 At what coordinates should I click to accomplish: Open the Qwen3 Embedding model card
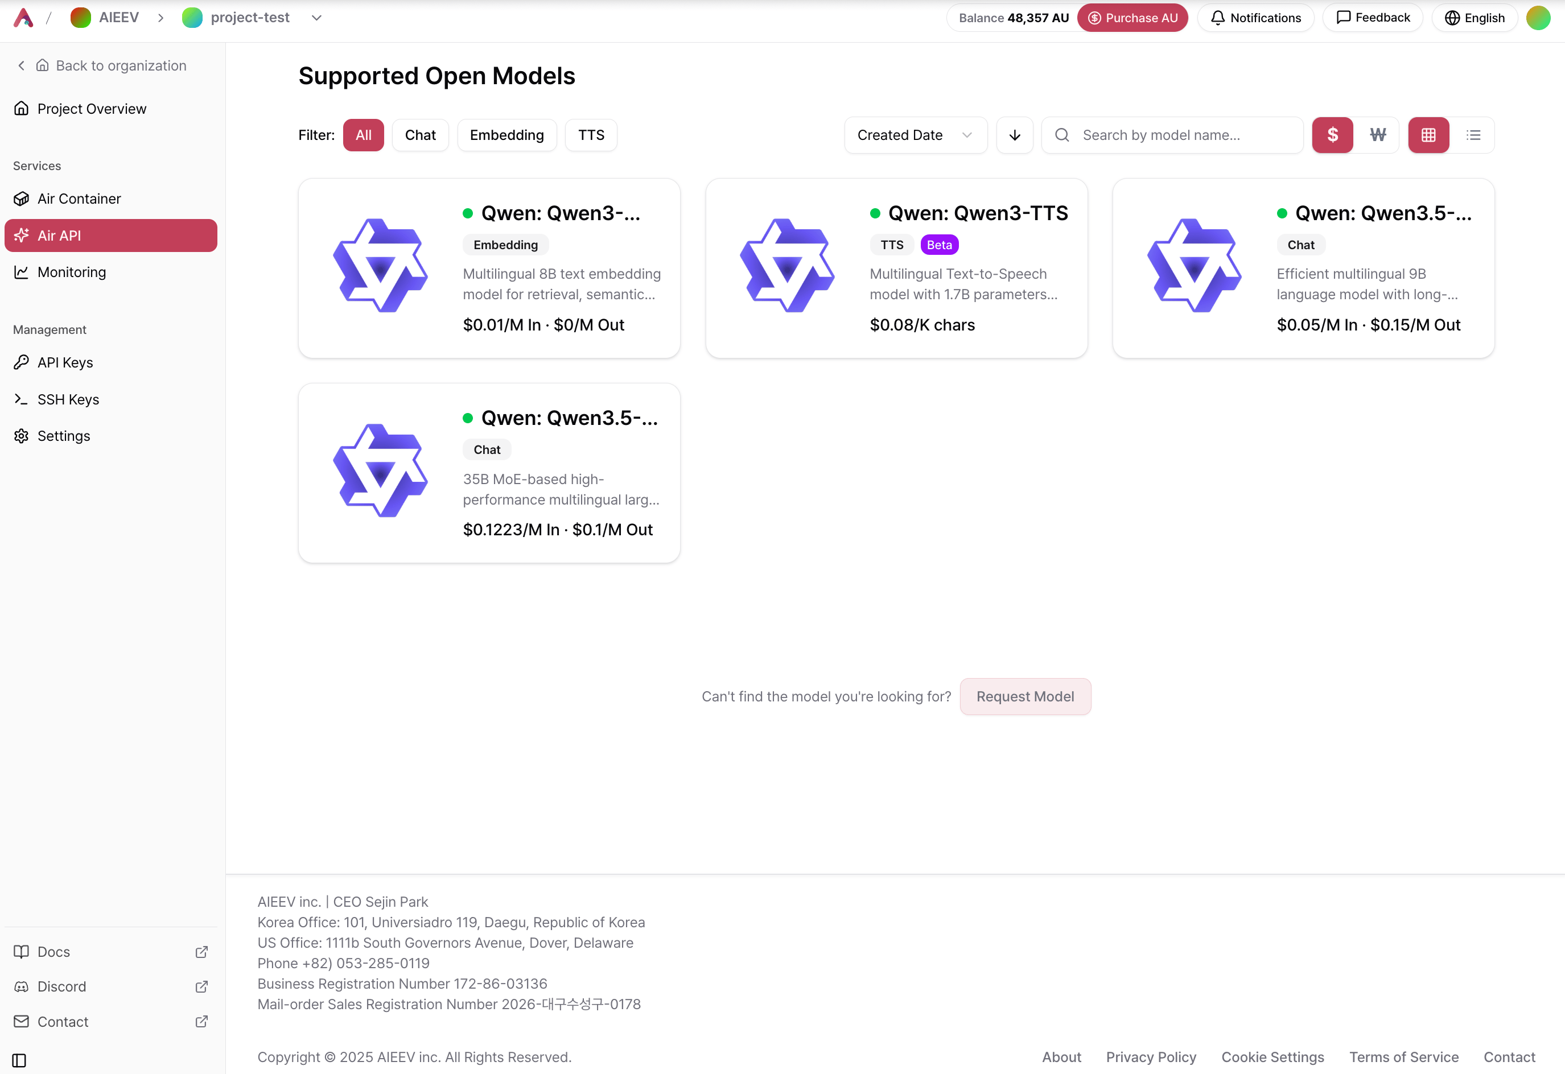pyautogui.click(x=489, y=268)
